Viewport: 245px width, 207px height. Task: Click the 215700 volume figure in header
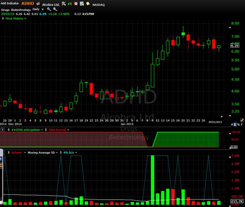coord(88,14)
